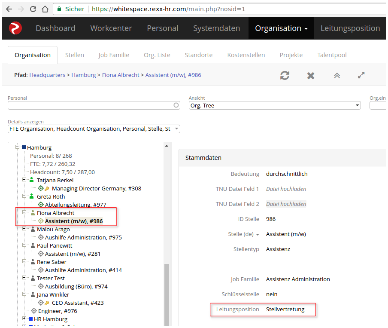The image size is (388, 328).
Task: Collapse the Fiona Albrecht node
Action: click(24, 212)
